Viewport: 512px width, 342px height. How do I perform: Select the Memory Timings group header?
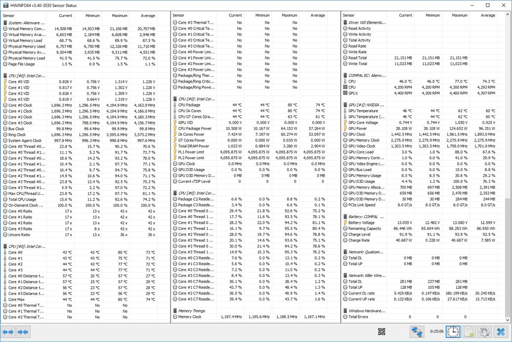click(x=191, y=311)
